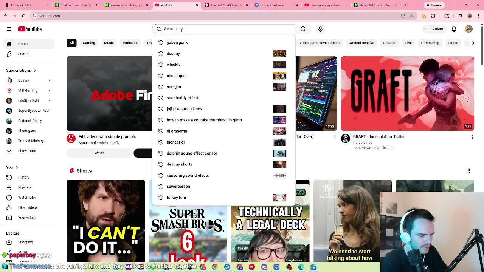The width and height of the screenshot is (484, 272).
Task: Click the YouTube logo
Action: 29,29
